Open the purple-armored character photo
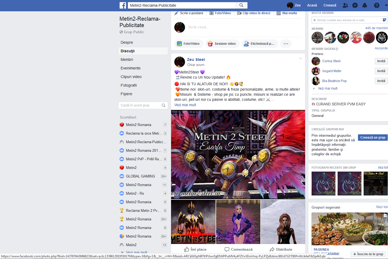Image resolution: width=388 pixels, height=259 pixels. (x=238, y=222)
